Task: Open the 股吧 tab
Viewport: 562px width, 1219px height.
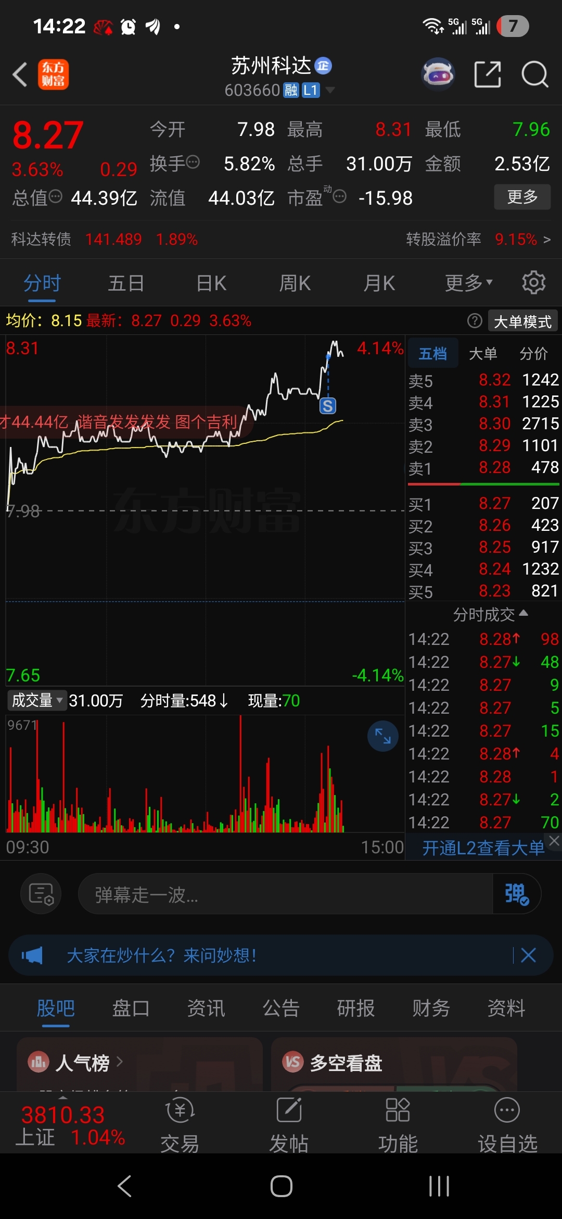Action: coord(56,1009)
